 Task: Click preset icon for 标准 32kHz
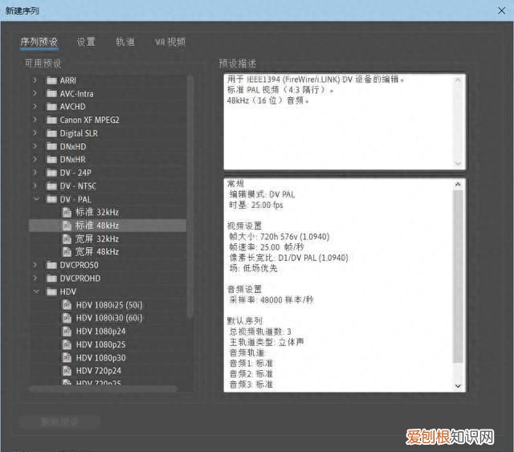click(x=67, y=213)
